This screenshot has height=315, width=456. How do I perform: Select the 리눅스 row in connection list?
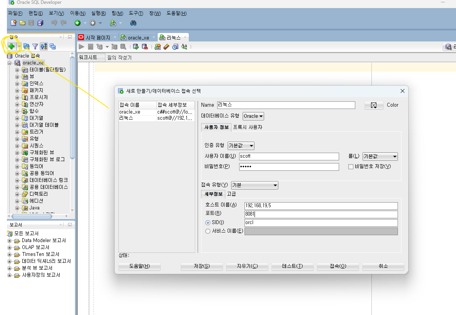pos(157,118)
